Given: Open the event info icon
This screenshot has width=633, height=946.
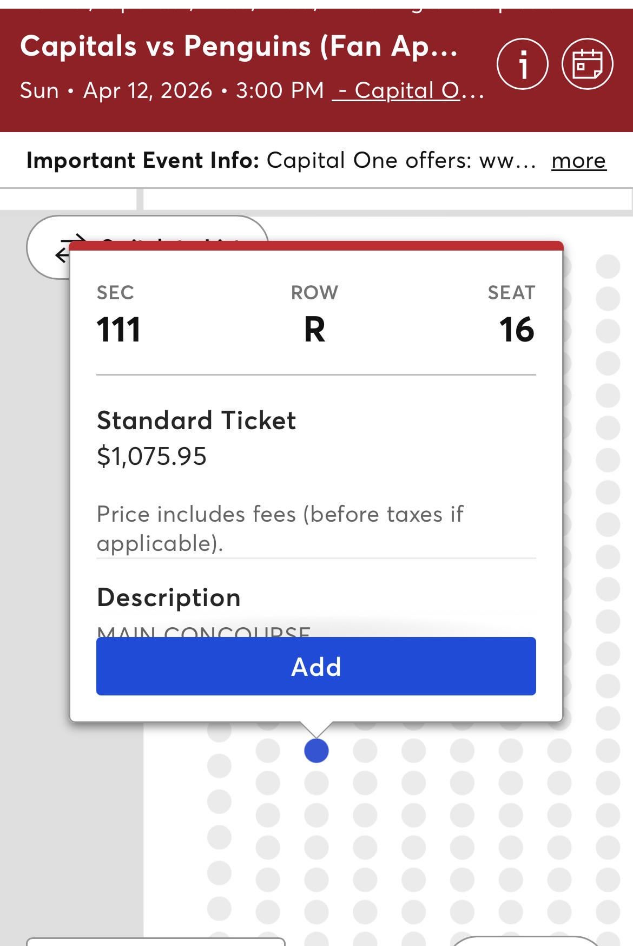Looking at the screenshot, I should tap(522, 64).
